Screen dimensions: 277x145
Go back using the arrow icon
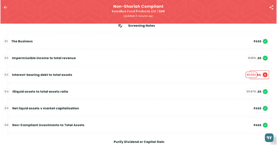(x=5, y=7)
